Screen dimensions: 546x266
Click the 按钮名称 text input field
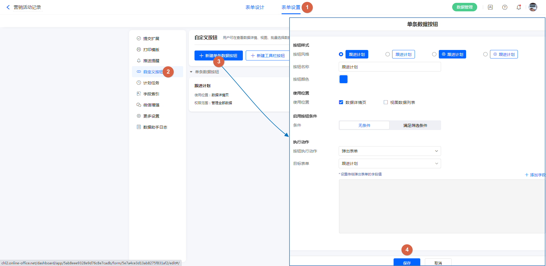(390, 67)
